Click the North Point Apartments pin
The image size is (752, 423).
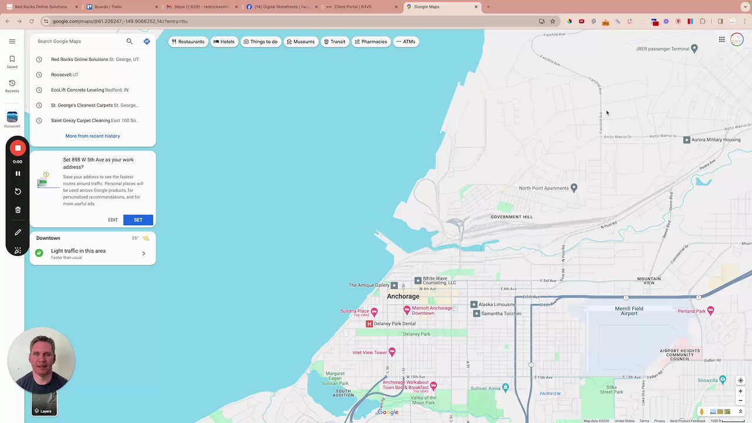pyautogui.click(x=574, y=187)
